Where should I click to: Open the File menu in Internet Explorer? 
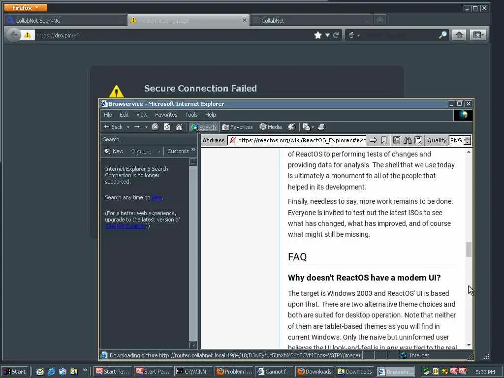point(108,115)
